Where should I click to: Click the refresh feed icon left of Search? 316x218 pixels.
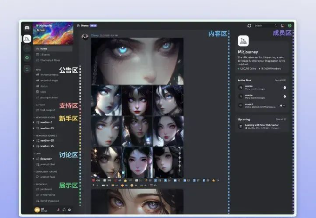249,25
